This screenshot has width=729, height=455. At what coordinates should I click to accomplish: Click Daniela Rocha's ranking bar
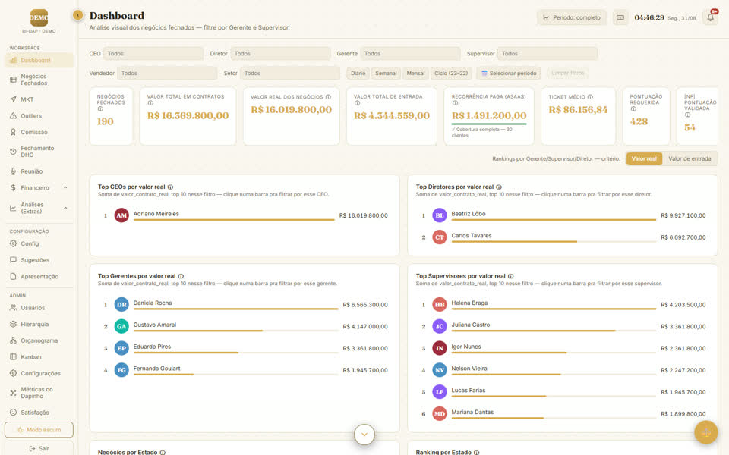click(x=235, y=309)
